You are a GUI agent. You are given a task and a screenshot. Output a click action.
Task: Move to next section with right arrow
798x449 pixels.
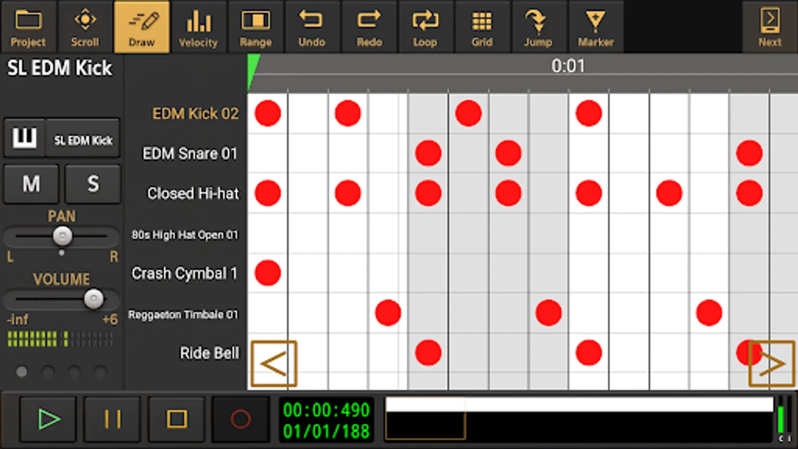click(771, 364)
